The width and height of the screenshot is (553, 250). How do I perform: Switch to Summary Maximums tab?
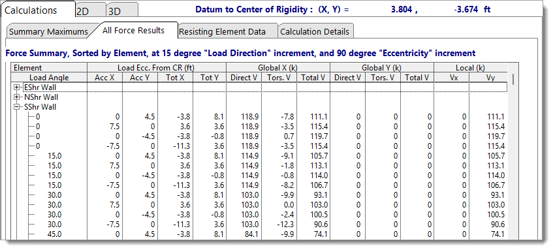click(48, 31)
